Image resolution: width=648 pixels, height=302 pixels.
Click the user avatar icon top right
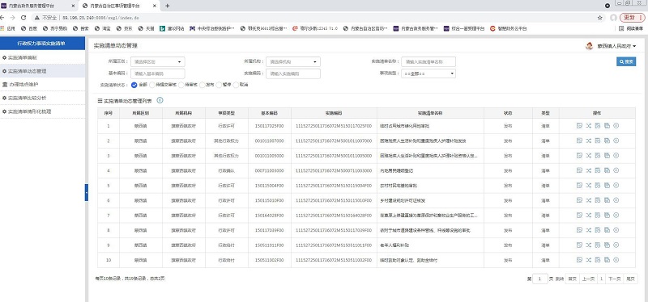pos(590,46)
